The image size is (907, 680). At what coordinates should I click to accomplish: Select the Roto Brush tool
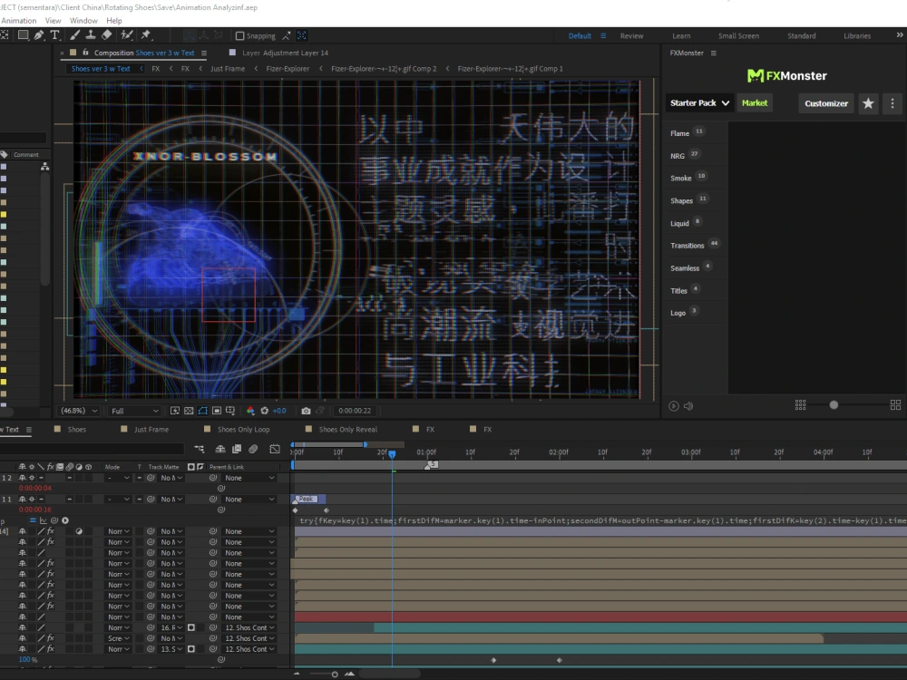point(126,34)
